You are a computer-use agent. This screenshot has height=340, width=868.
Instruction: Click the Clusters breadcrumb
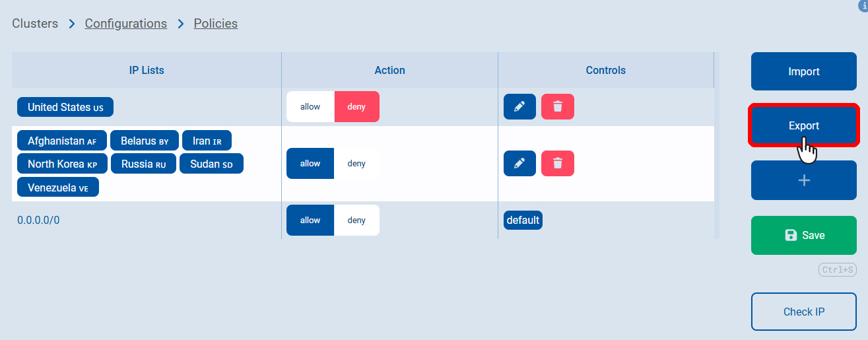click(x=35, y=24)
